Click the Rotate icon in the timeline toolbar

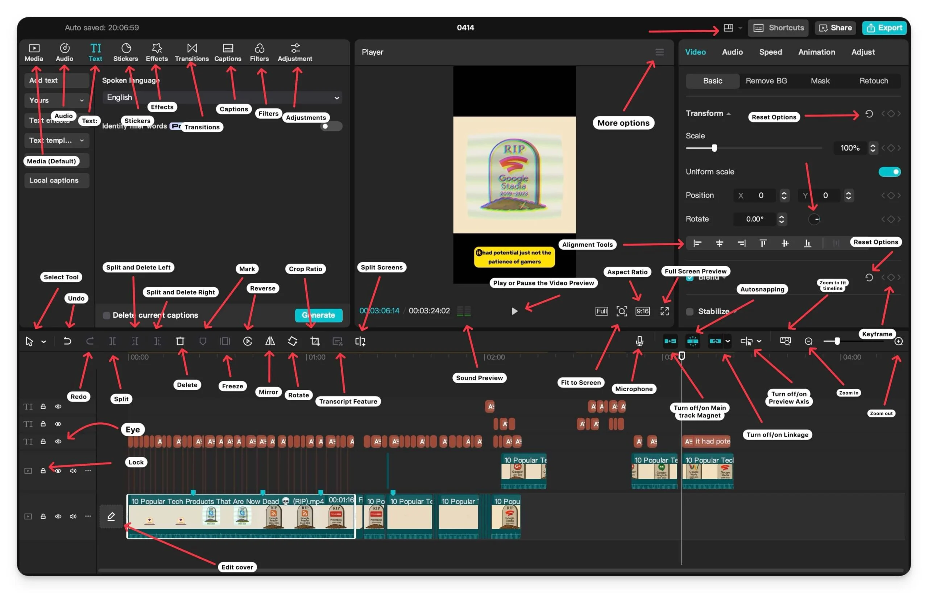click(x=293, y=341)
